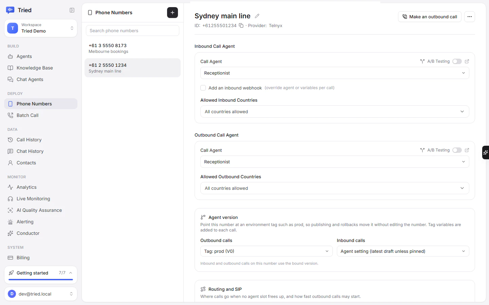489x305 pixels.
Task: Select the +61 2 5550 1234 number
Action: (132, 68)
